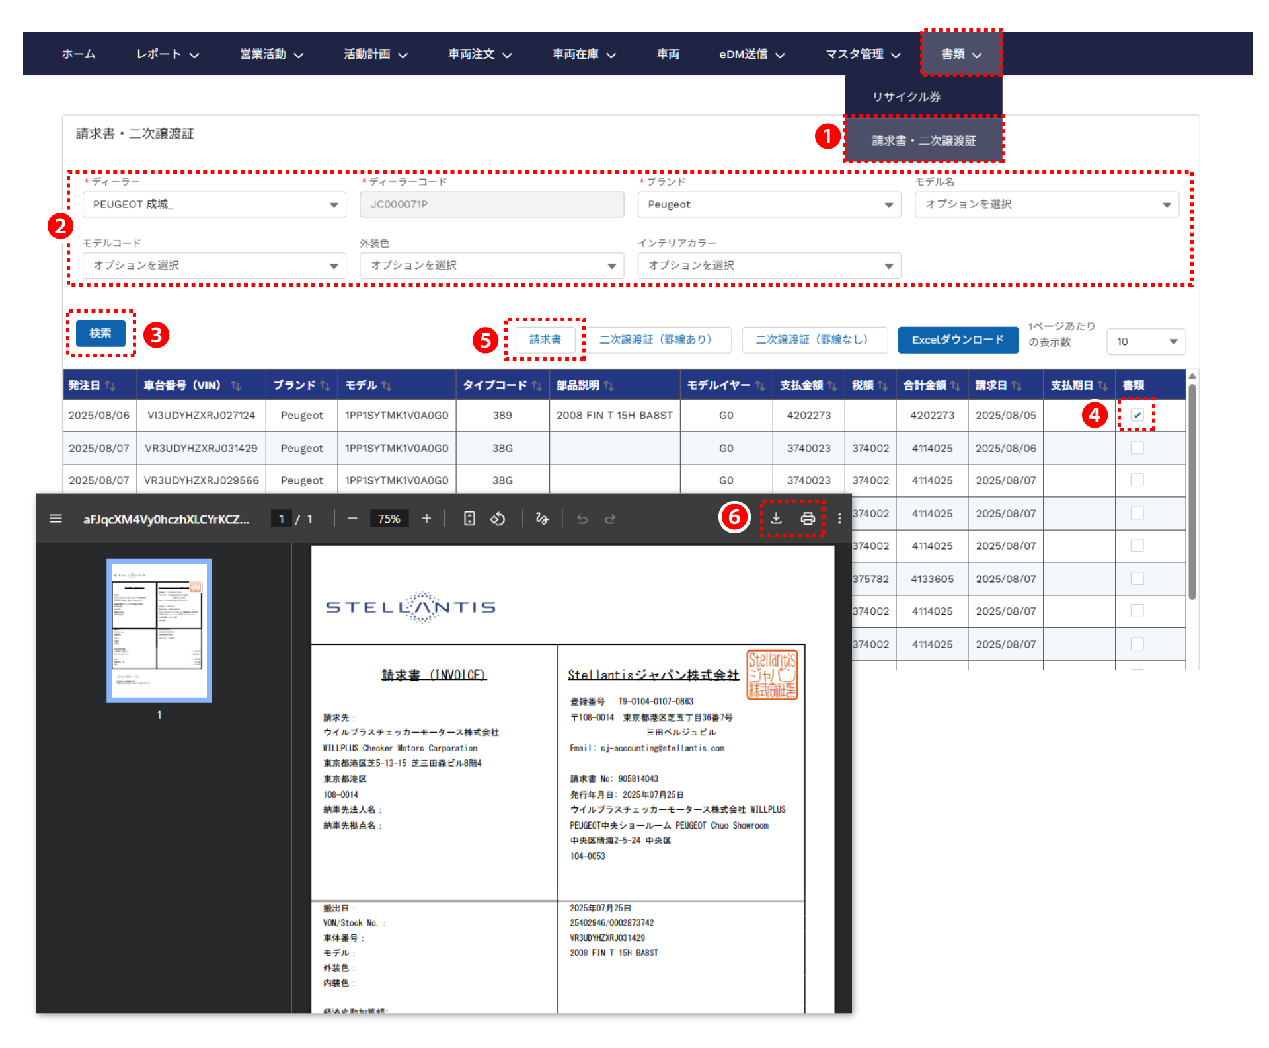Rotate the PDF counterclockwise
Viewport: 1269px width, 1048px height.
(498, 519)
